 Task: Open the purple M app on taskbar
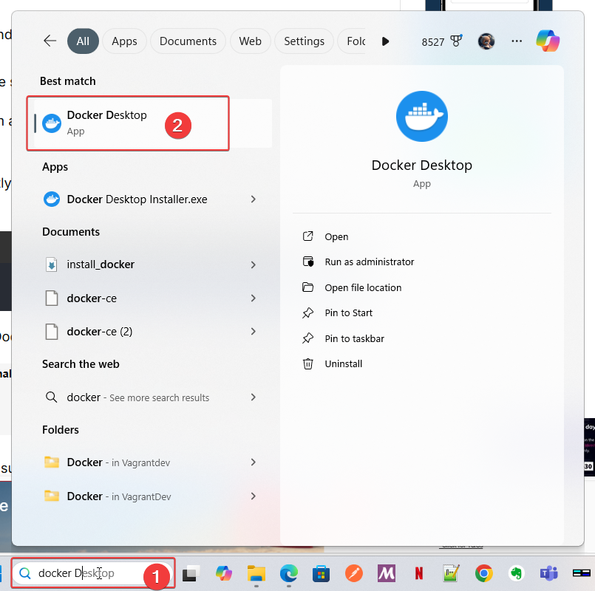click(x=387, y=573)
